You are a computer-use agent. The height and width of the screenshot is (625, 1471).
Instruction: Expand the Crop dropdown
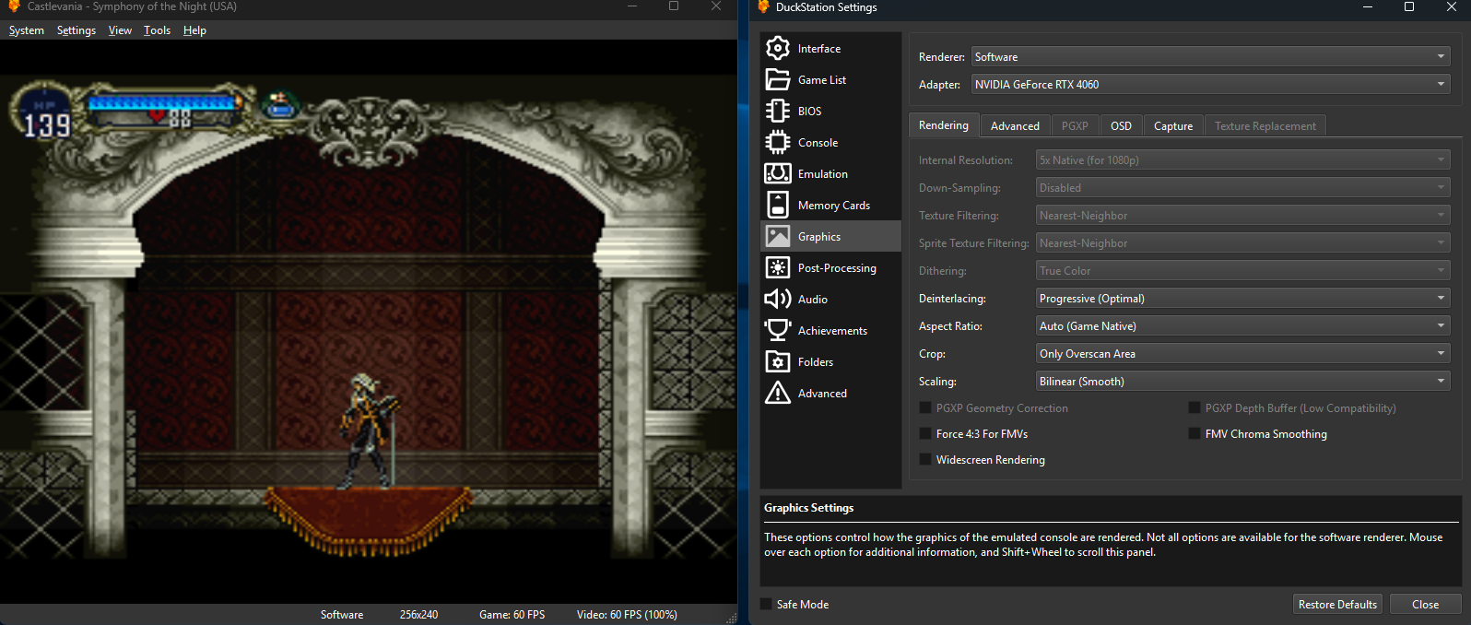pos(1243,353)
